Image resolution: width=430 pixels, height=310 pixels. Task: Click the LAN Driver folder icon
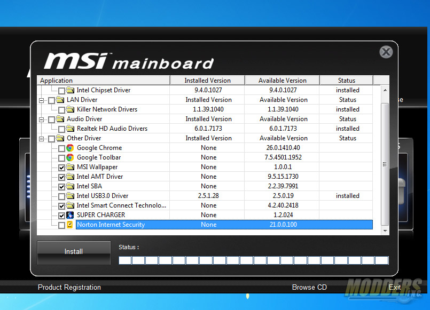click(60, 99)
